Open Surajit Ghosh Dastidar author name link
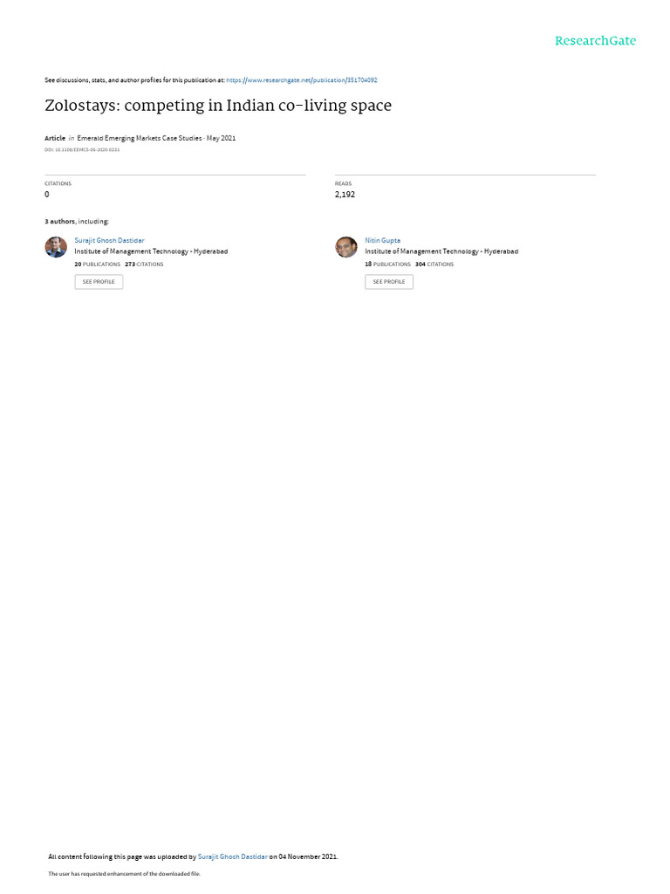Image resolution: width=670 pixels, height=894 pixels. (109, 241)
